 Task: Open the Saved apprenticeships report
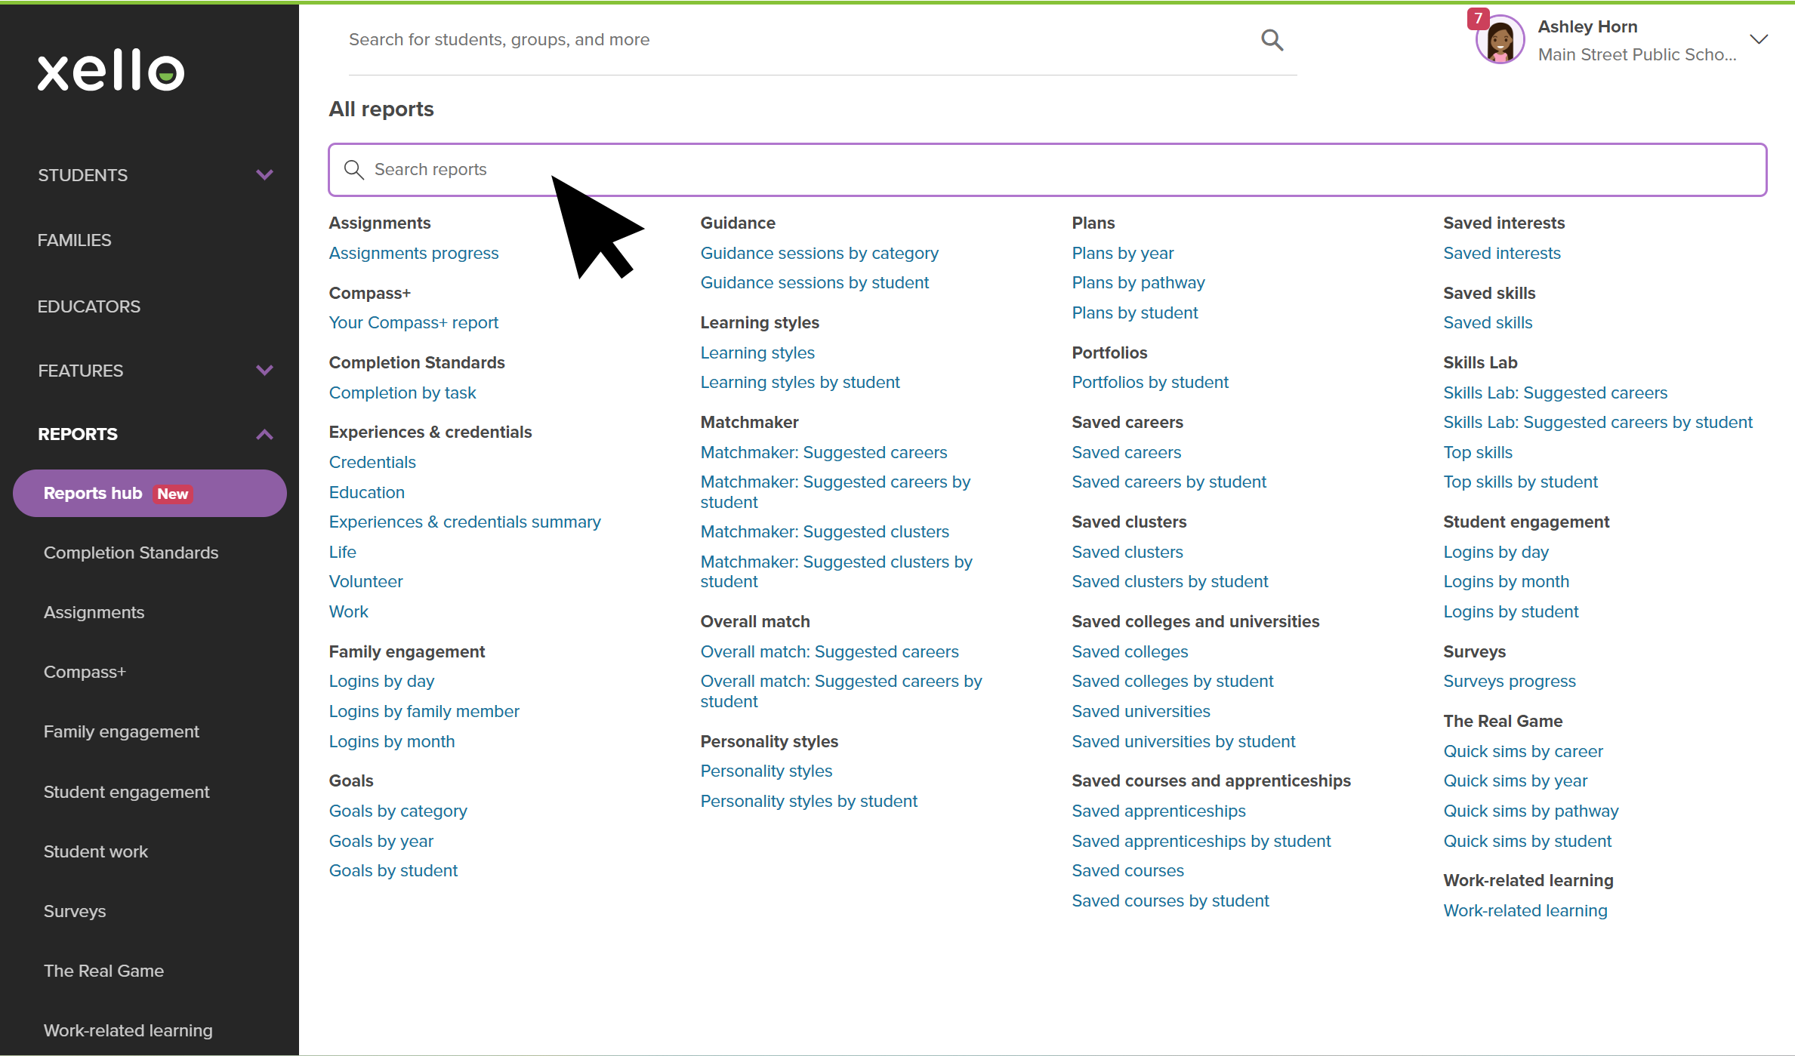(1159, 811)
